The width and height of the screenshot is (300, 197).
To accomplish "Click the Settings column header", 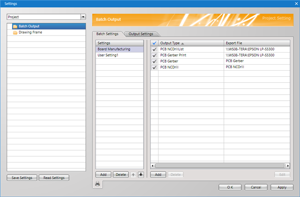I will tap(119, 43).
